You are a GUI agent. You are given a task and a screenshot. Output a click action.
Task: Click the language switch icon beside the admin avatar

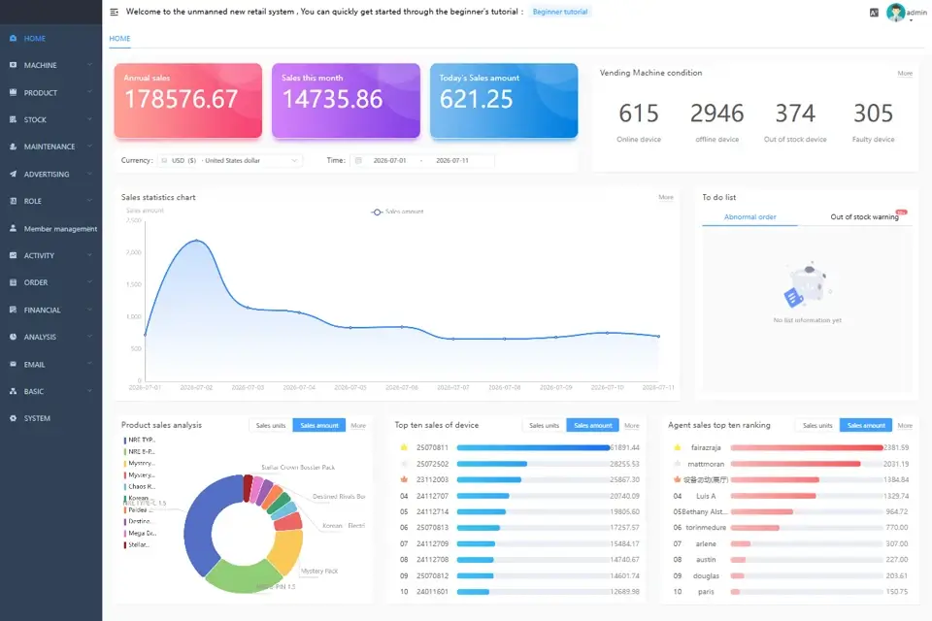click(x=874, y=13)
